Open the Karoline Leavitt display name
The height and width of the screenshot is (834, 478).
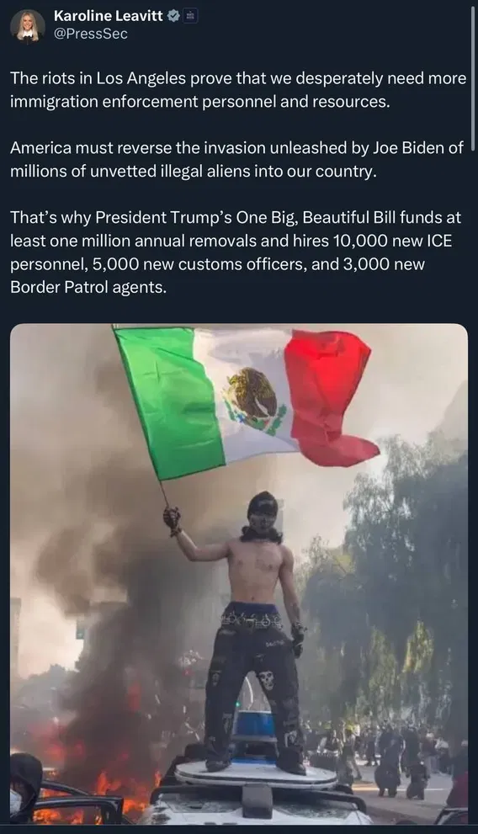tap(109, 16)
